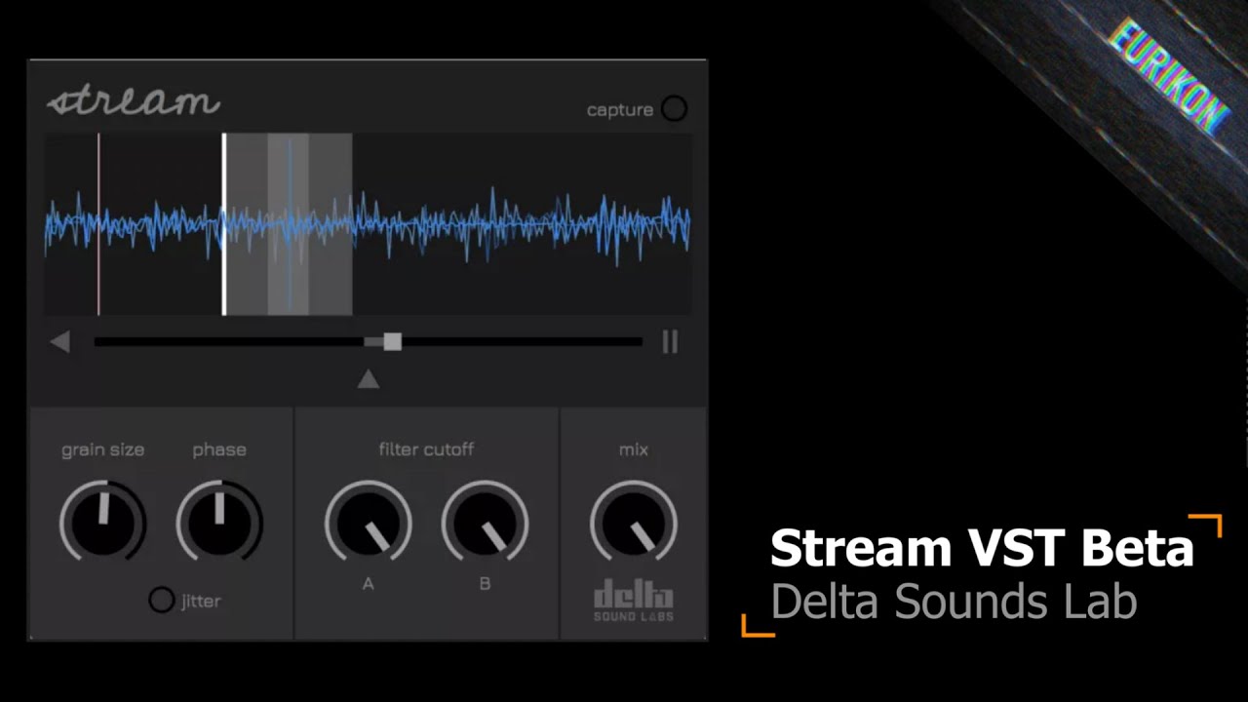
Task: Click the 'phase' label
Action: (219, 449)
